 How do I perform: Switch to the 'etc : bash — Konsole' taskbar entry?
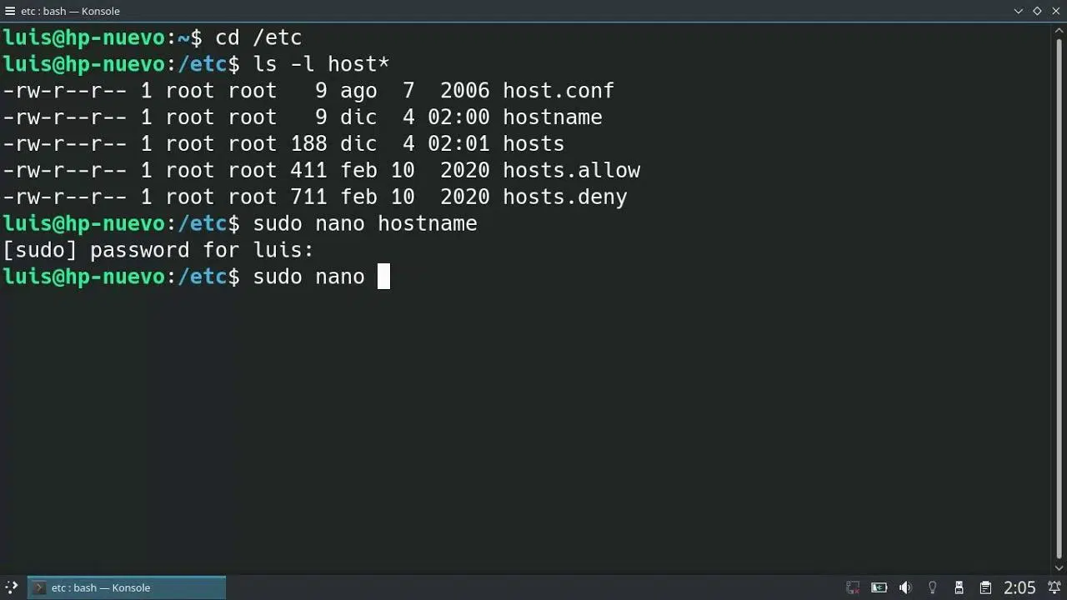tap(127, 587)
